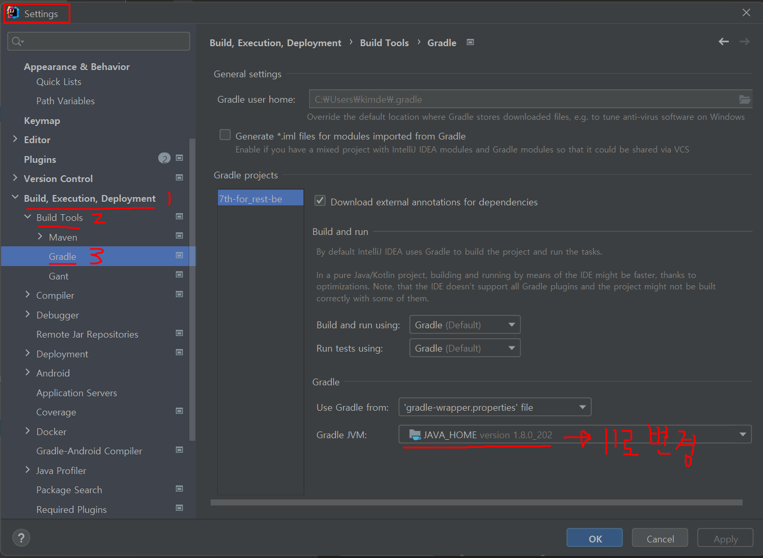The height and width of the screenshot is (558, 763).
Task: Click project-scope icon beside Coverage
Action: coord(179,411)
